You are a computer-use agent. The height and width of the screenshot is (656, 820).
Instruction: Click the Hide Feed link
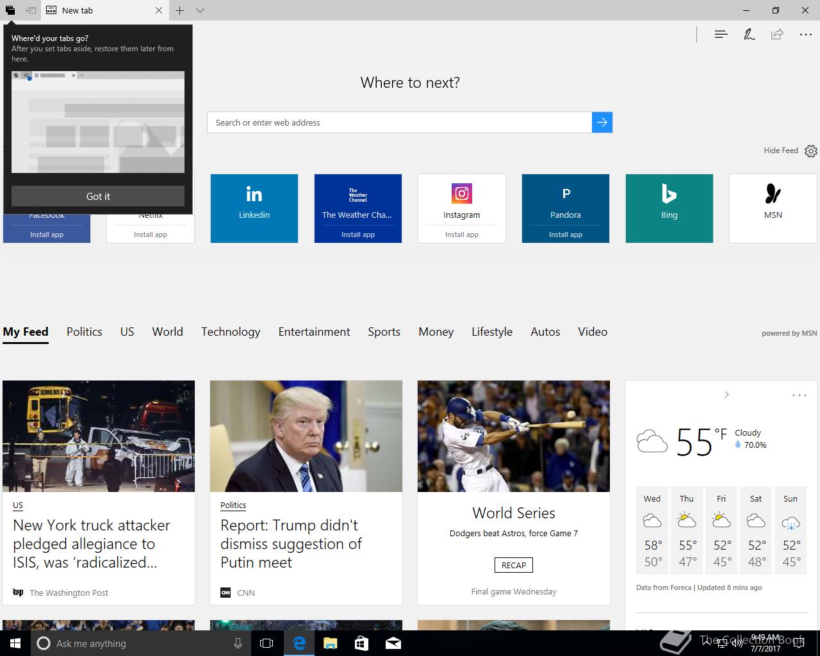[x=781, y=151]
